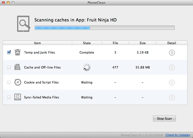Click the Temp and Junk Files trash icon
193x138 pixels.
click(x=18, y=52)
